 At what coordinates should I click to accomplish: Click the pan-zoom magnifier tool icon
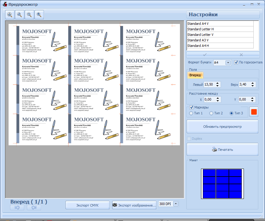pos(10,15)
